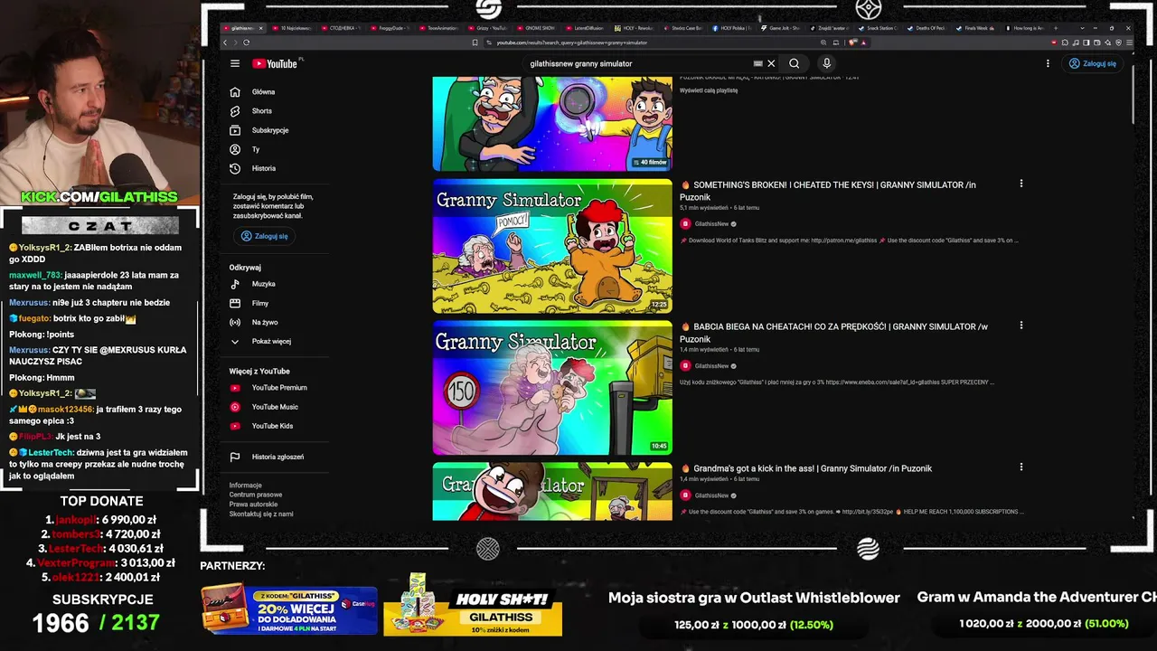Switch to the Deaths Of Pecl browser tab
1157x651 pixels.
click(926, 28)
